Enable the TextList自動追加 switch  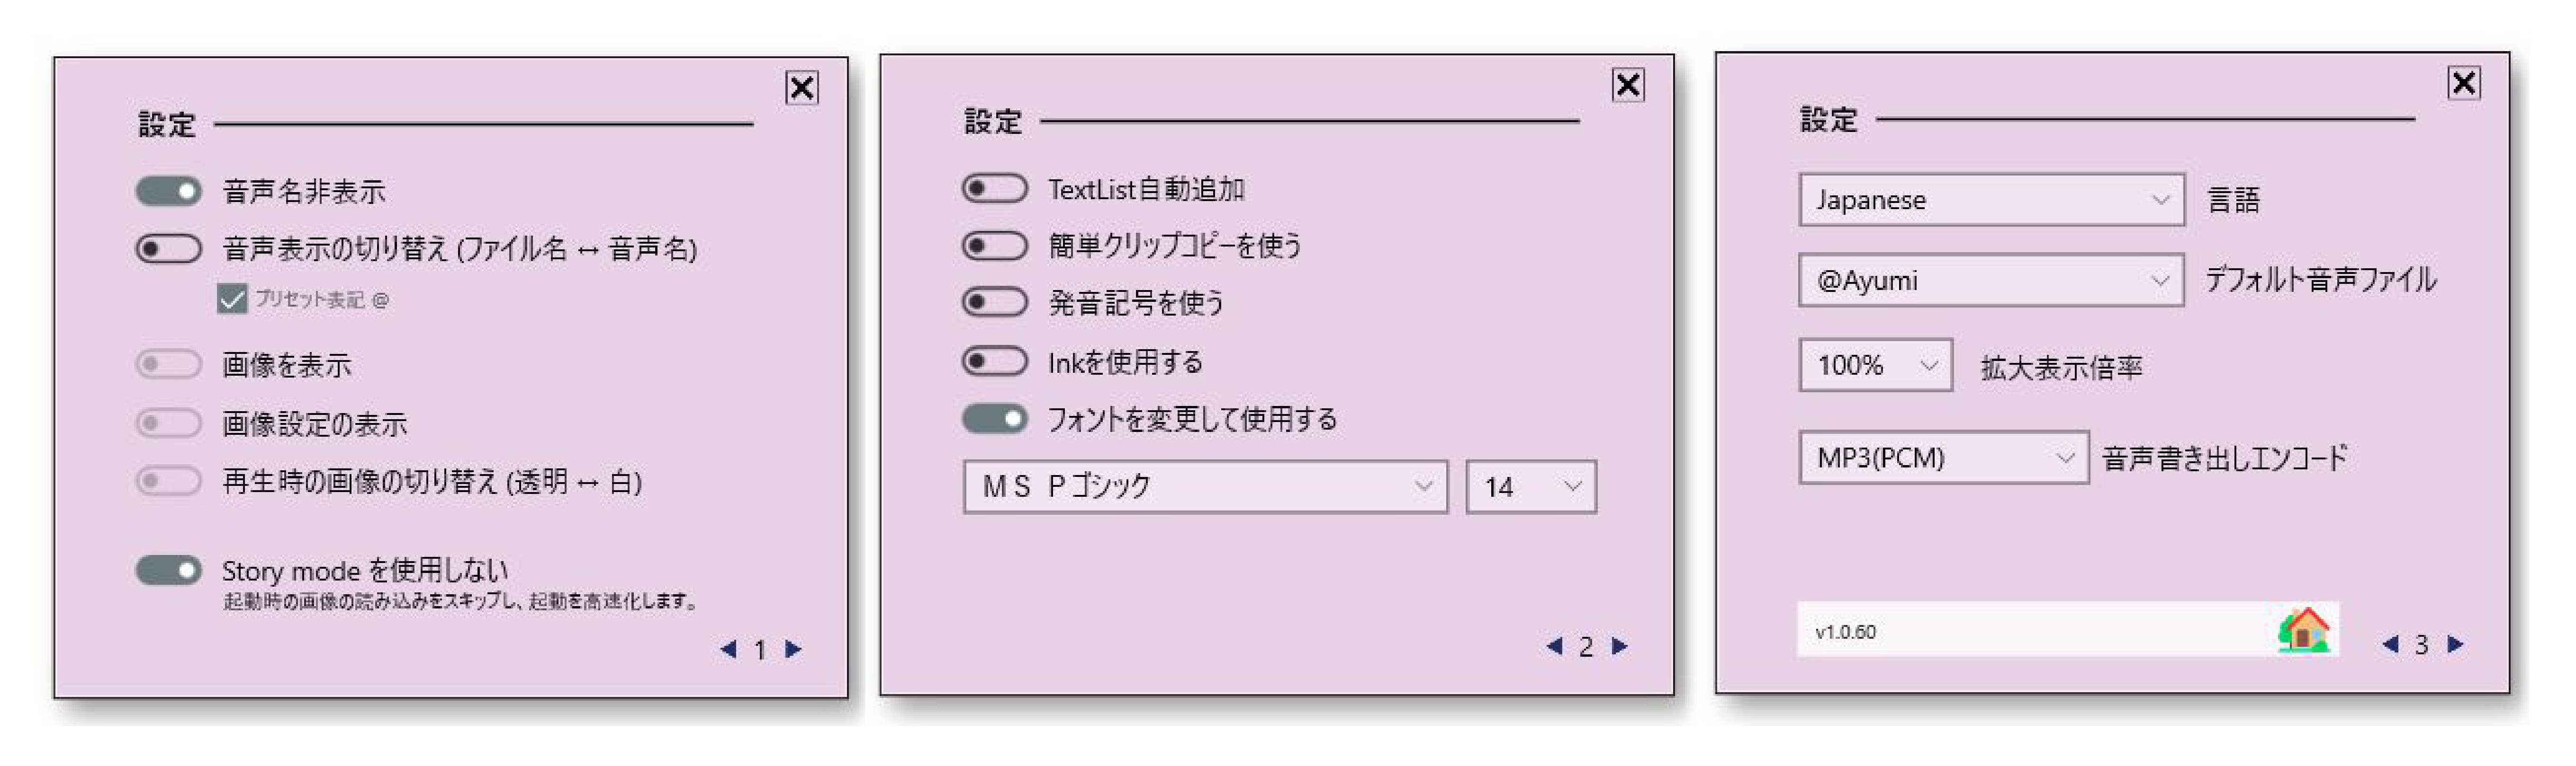995,188
